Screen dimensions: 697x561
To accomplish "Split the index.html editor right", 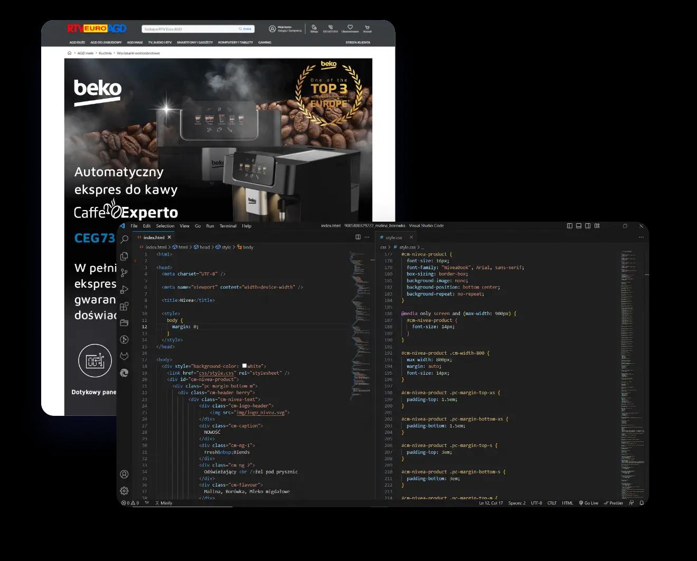I will tap(358, 237).
